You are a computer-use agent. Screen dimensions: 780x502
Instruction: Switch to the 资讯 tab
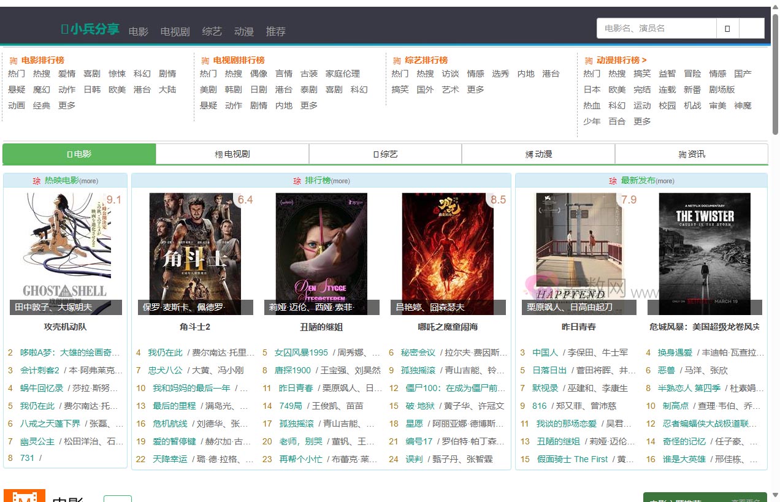coord(691,154)
